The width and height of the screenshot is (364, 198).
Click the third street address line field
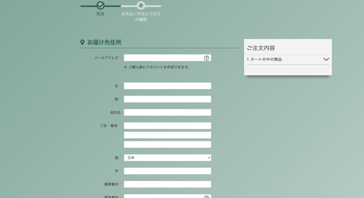(167, 144)
